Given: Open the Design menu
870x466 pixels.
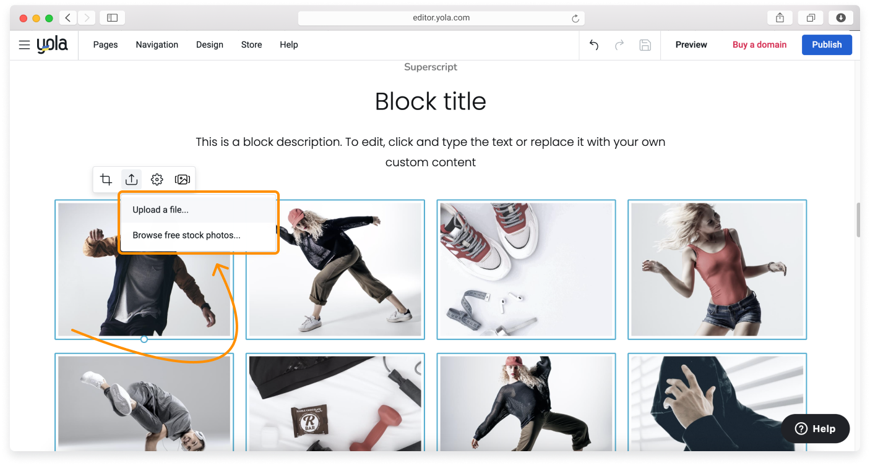Looking at the screenshot, I should [209, 44].
